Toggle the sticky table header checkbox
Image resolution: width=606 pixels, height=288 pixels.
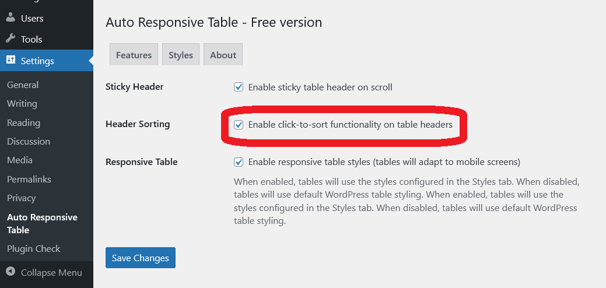(239, 87)
